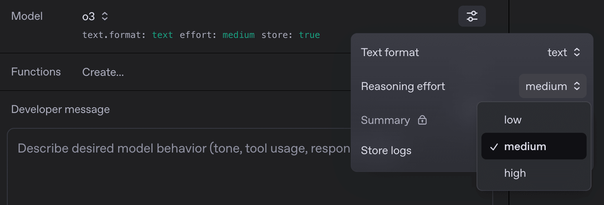Select the medium option in the list
The height and width of the screenshot is (205, 604).
(x=525, y=146)
